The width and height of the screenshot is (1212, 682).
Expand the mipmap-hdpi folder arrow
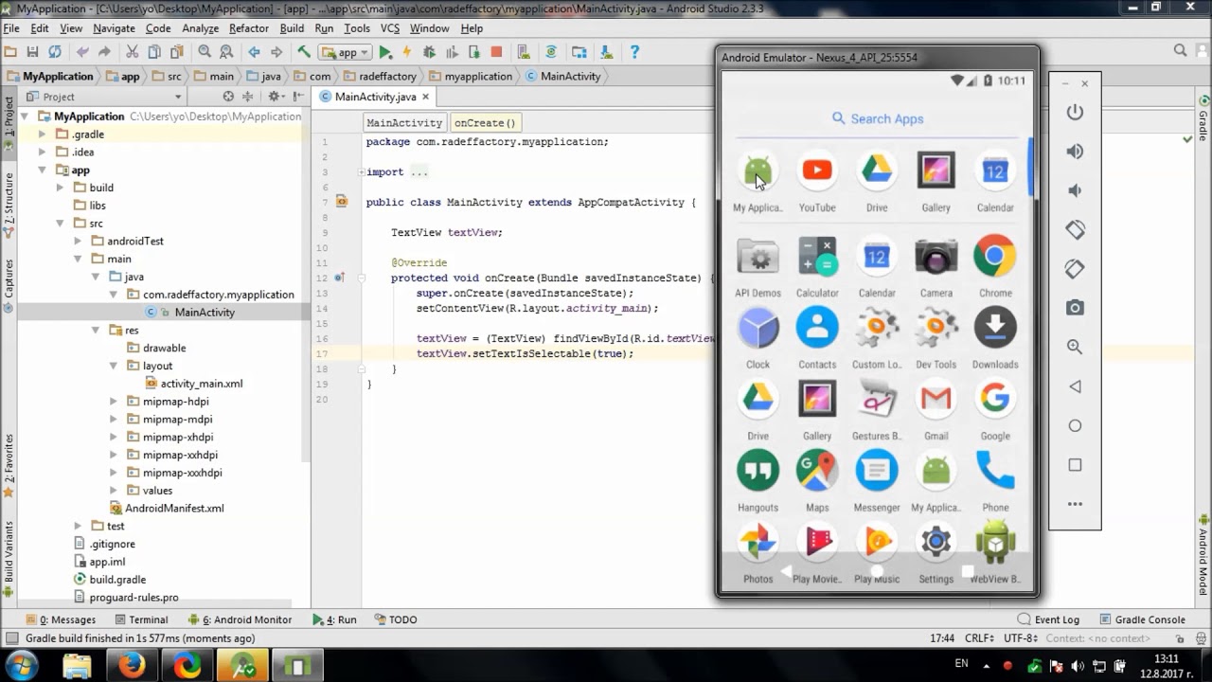click(x=114, y=402)
